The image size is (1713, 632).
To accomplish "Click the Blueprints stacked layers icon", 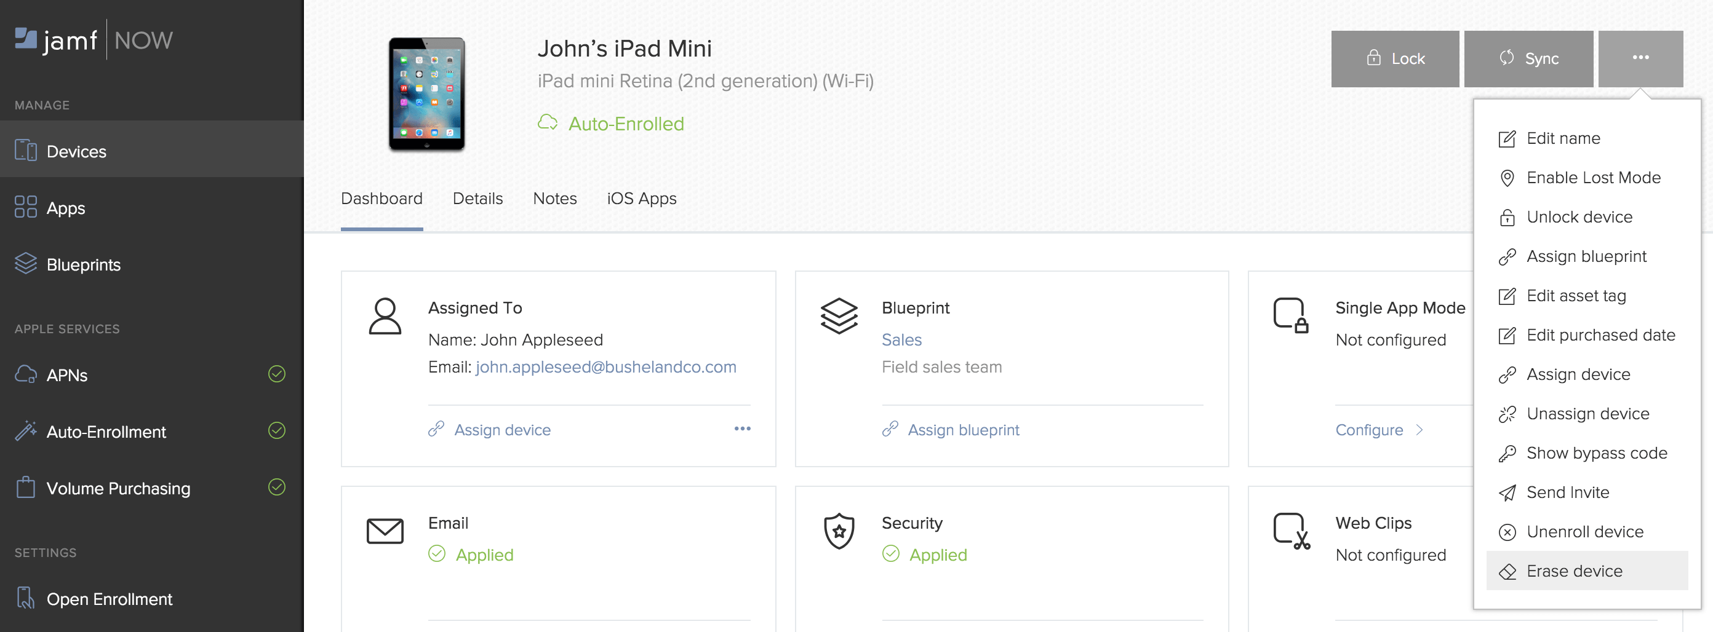I will [25, 264].
